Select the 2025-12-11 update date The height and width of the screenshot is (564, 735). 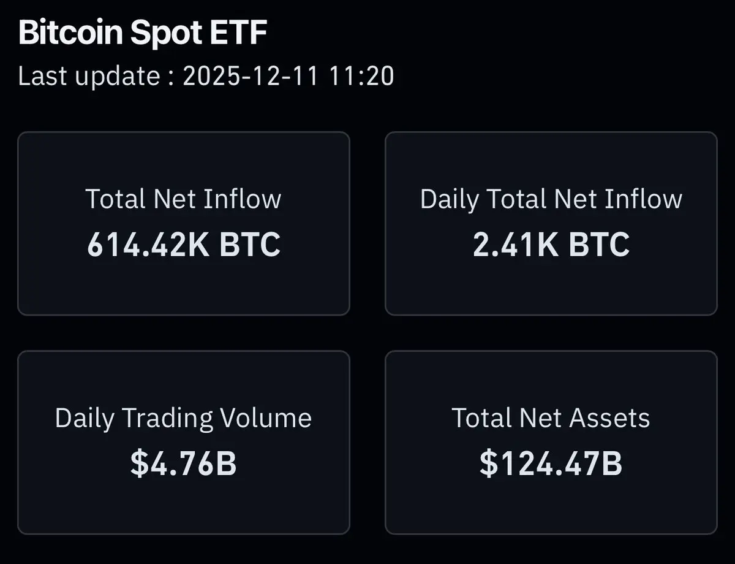[252, 77]
